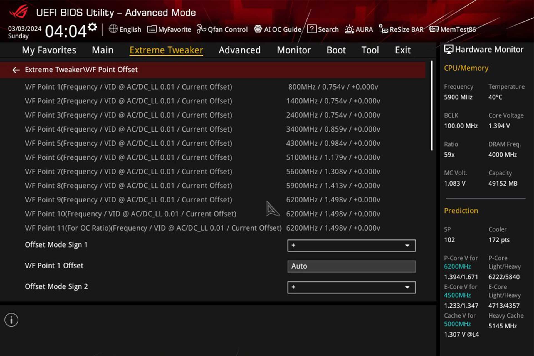Open the Boot menu
This screenshot has height=356, width=534.
(336, 50)
